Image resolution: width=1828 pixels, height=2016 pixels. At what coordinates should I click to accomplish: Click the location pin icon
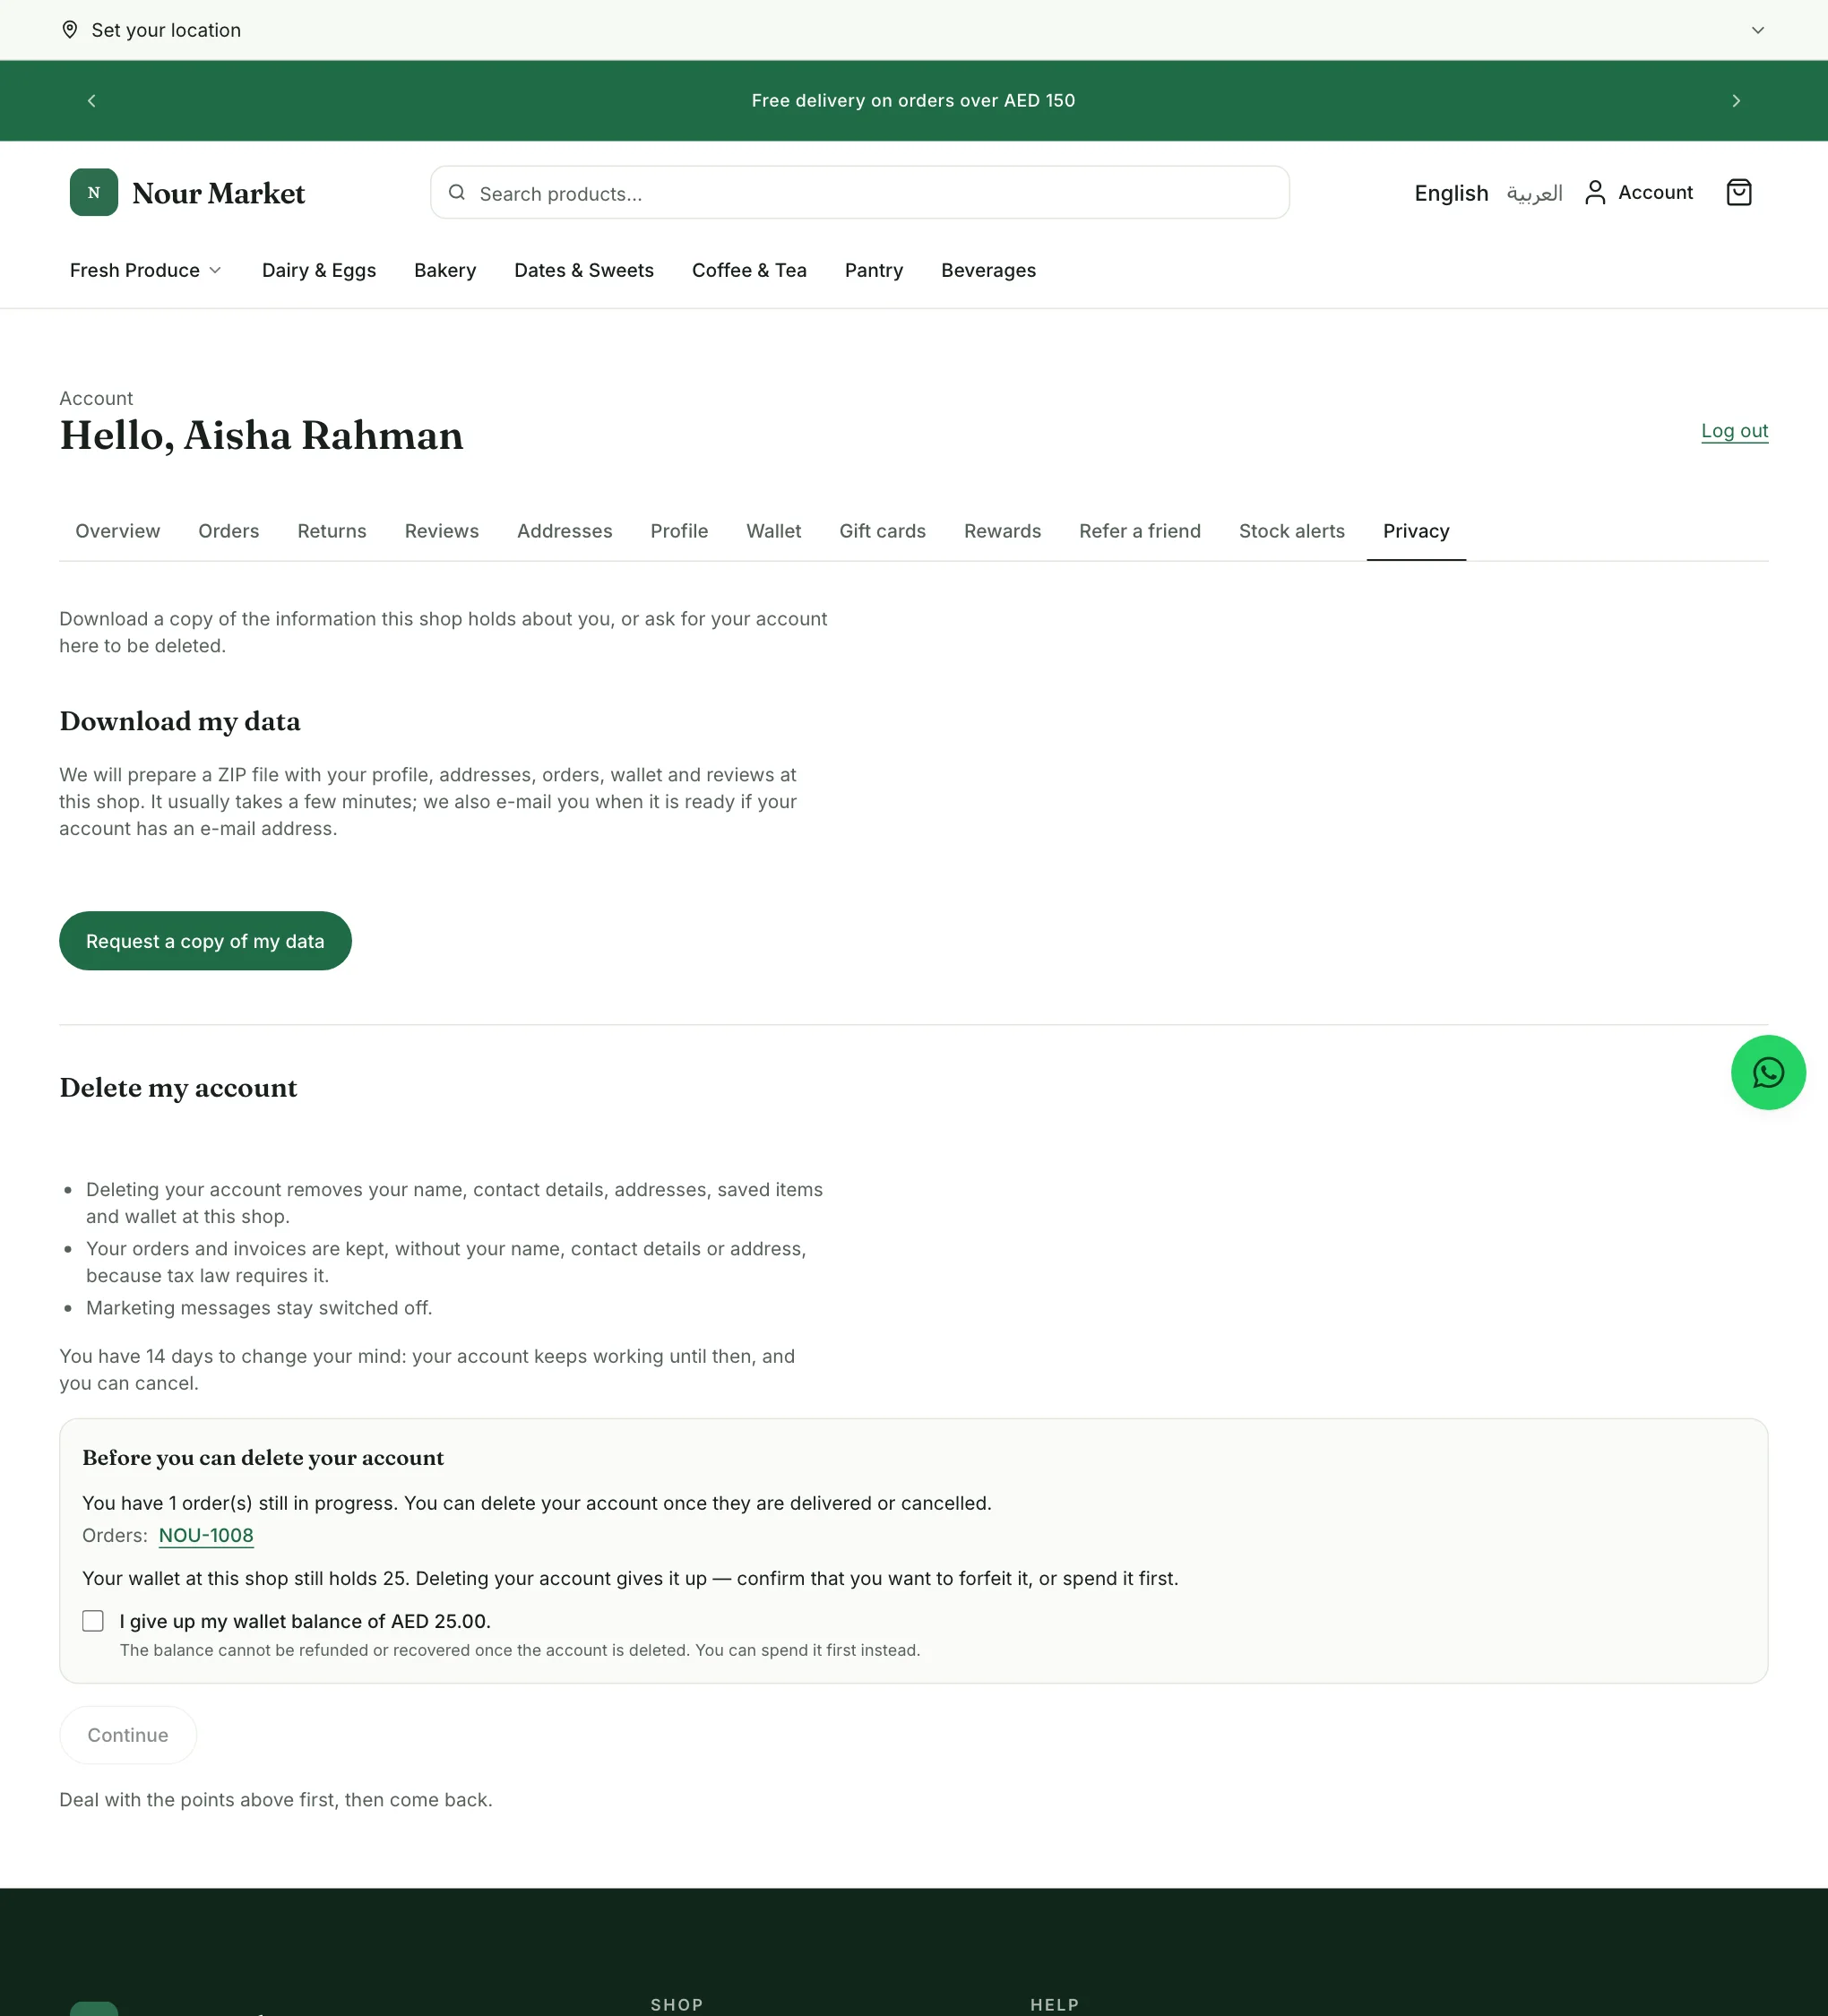click(x=70, y=30)
